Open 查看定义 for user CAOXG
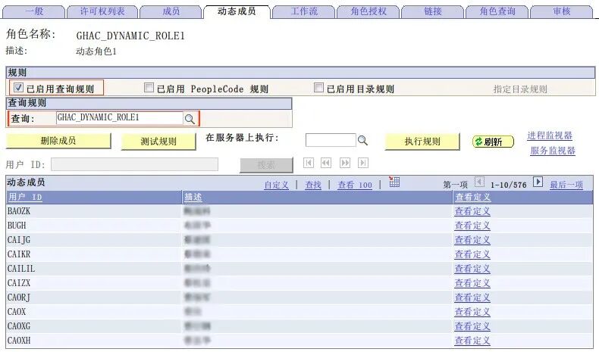599x352 pixels. click(x=472, y=326)
